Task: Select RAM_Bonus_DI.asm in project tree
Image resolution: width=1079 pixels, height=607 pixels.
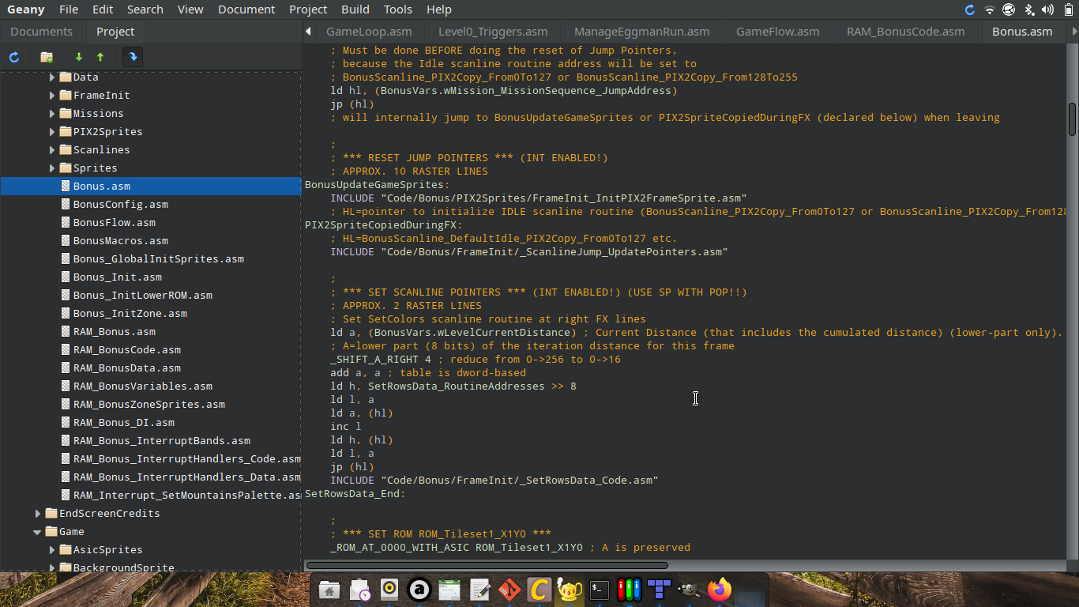Action: pyautogui.click(x=123, y=422)
